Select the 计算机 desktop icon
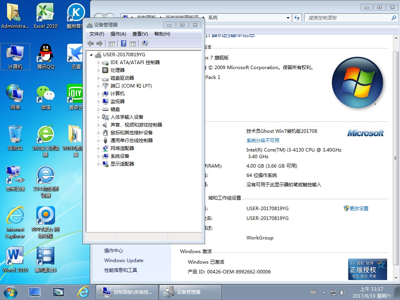 point(15,57)
